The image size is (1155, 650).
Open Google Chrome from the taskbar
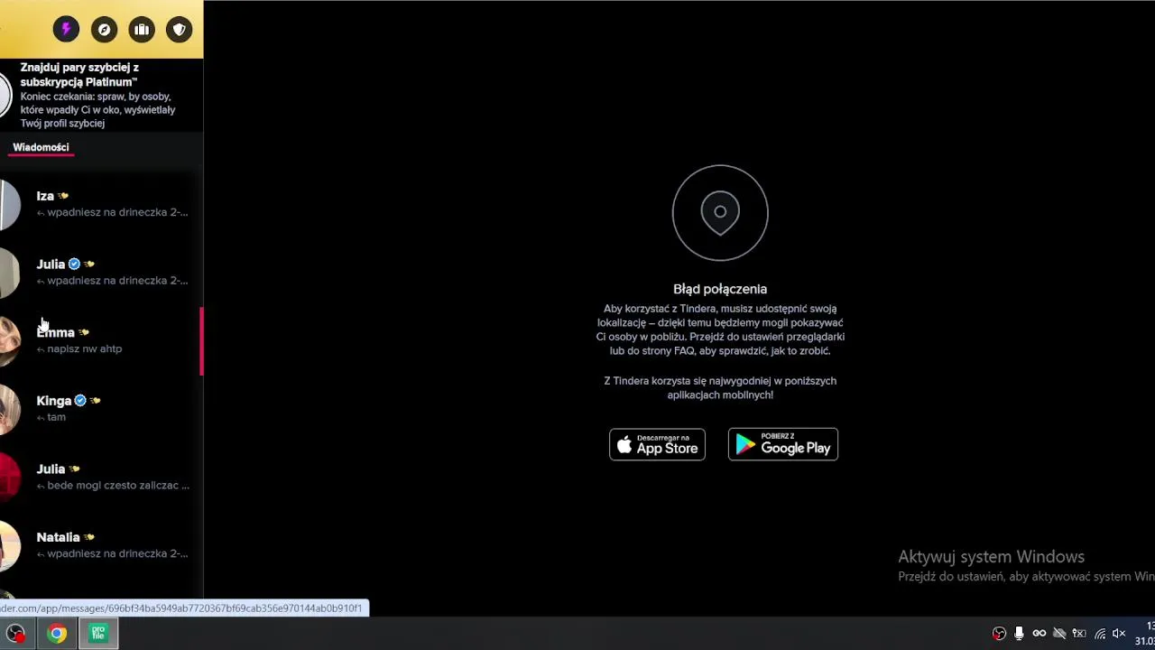click(57, 634)
